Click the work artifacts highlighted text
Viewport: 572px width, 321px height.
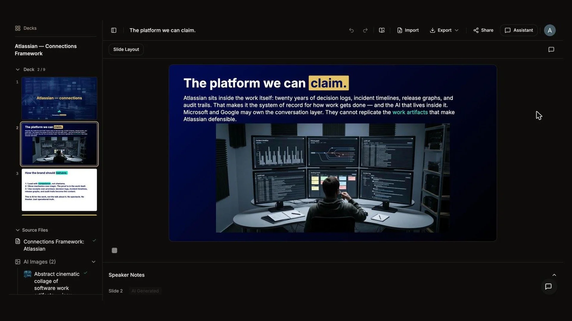[410, 112]
